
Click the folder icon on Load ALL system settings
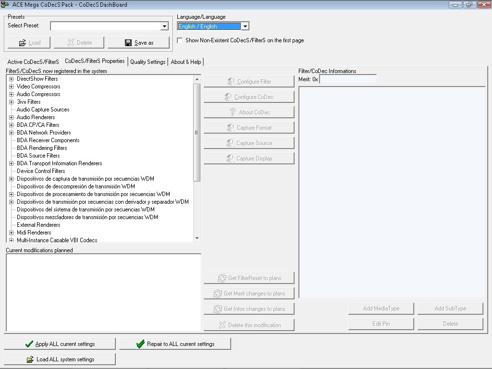tap(30, 359)
